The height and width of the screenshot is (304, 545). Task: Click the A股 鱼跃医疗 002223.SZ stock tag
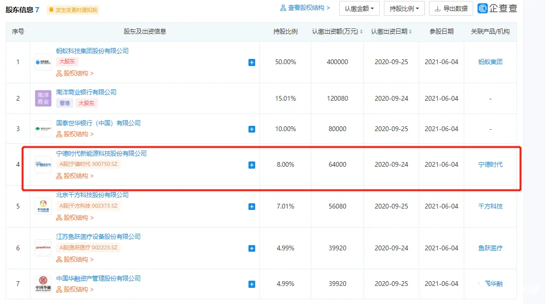[88, 247]
